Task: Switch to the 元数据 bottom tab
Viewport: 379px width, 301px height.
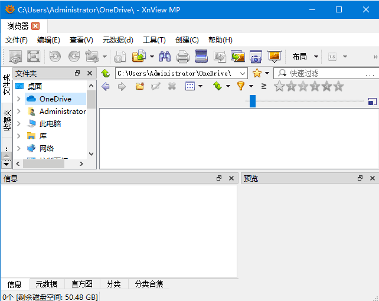Action: [47, 284]
